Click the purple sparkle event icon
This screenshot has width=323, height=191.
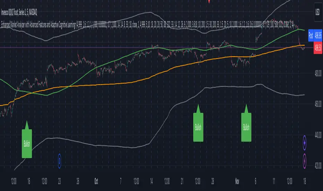coord(305,142)
